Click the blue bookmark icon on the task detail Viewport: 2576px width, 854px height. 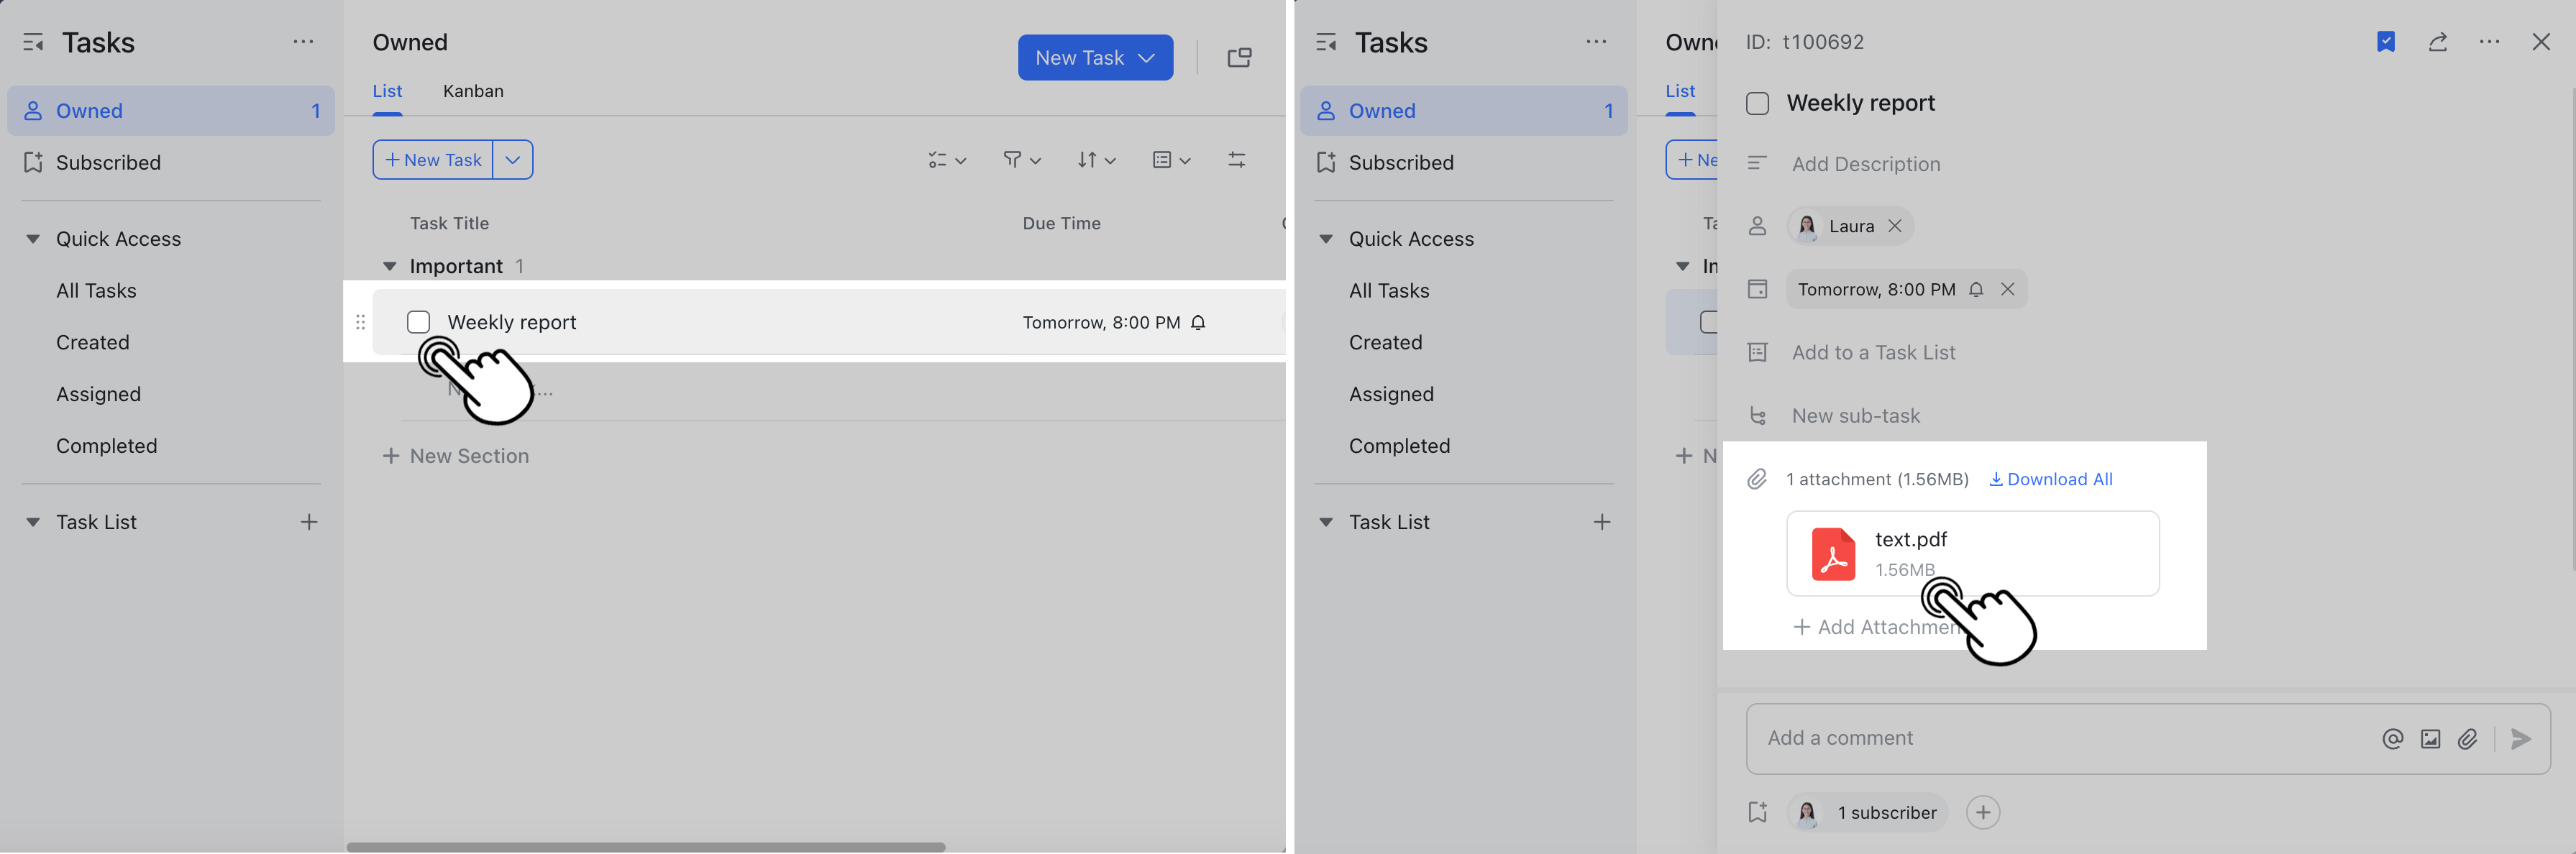pyautogui.click(x=2387, y=42)
